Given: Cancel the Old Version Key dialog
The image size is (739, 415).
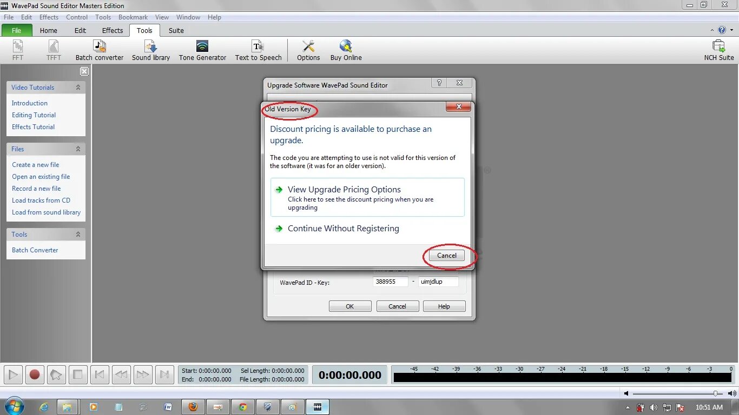Looking at the screenshot, I should (447, 256).
